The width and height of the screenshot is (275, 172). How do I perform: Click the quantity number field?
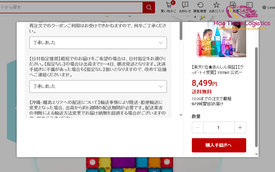[x=219, y=127]
